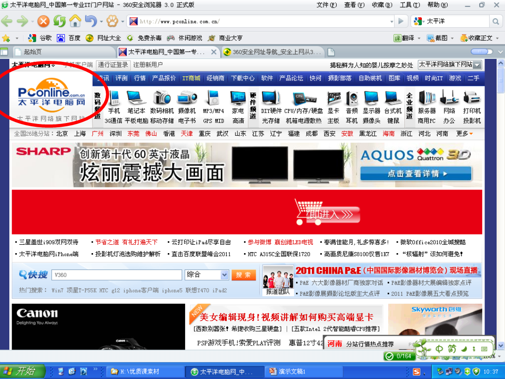Open the favorites star icon

pyautogui.click(x=6, y=38)
